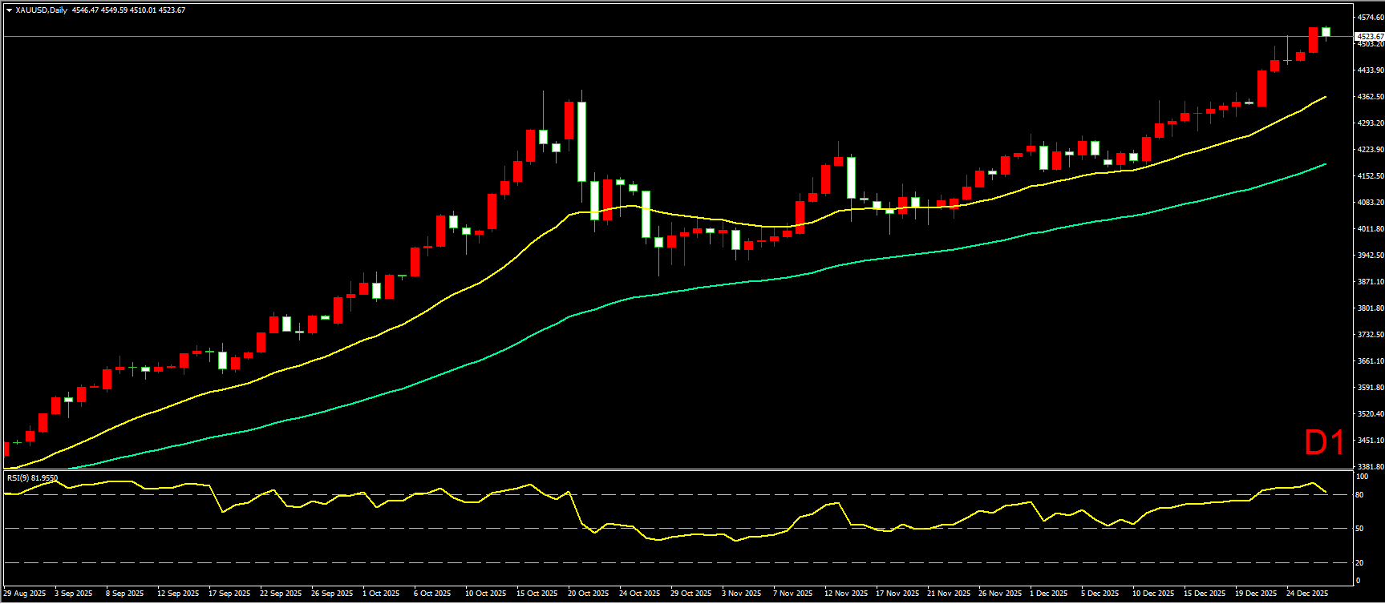Click the RSI 20 level label
The height and width of the screenshot is (604, 1385).
(1359, 562)
